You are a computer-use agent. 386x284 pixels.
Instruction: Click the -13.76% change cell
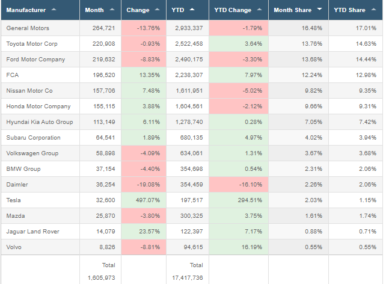(x=144, y=28)
